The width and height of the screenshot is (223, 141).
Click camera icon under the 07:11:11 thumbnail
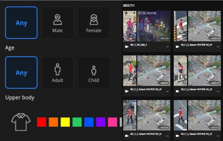point(177,136)
